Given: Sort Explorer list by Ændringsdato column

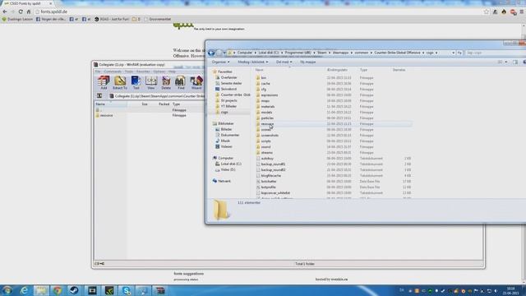Looking at the screenshot, I should point(337,70).
